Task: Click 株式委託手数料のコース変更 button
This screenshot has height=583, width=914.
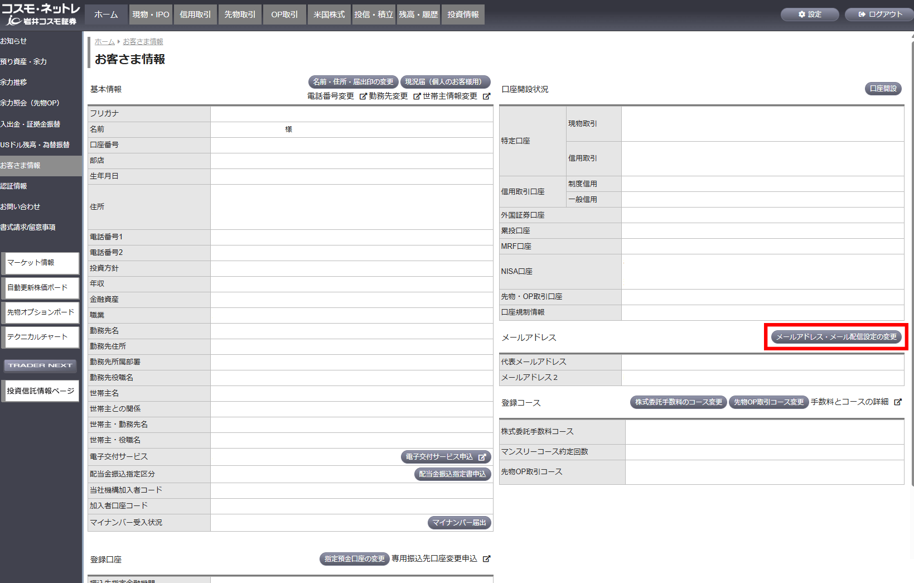Action: click(678, 402)
